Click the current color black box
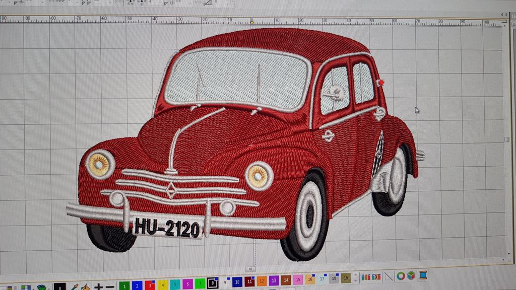This screenshot has height=290, width=516. click(60, 287)
